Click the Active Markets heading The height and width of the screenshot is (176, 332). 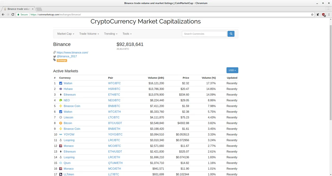click(66, 71)
